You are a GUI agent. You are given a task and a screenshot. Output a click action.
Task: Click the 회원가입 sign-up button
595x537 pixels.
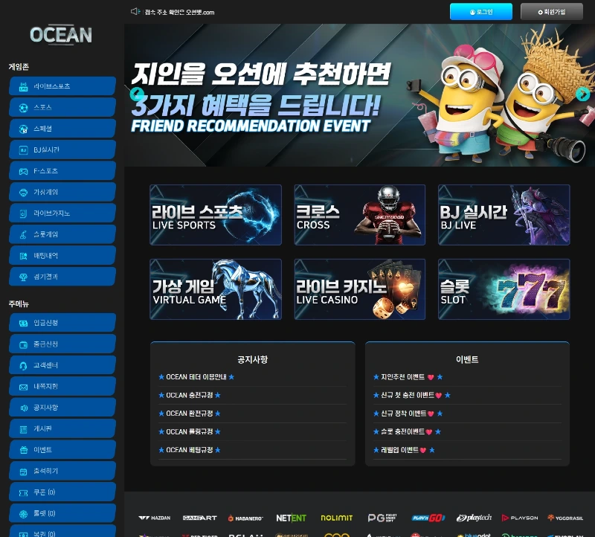551,12
